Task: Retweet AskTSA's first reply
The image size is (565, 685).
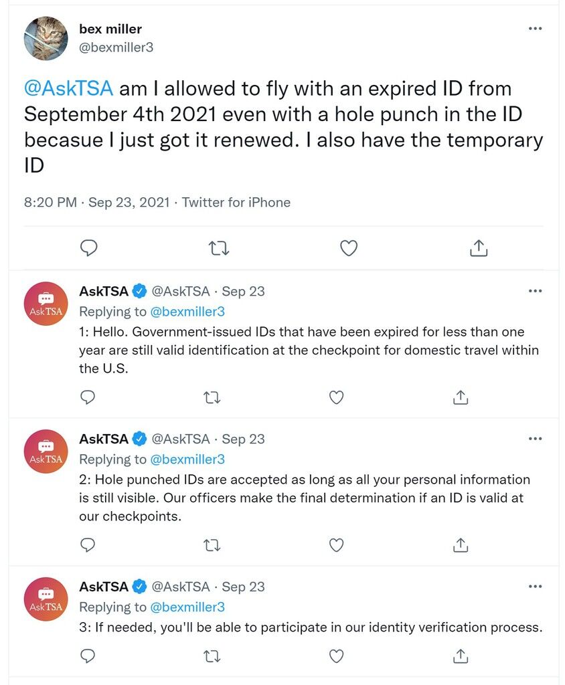Action: pos(212,397)
